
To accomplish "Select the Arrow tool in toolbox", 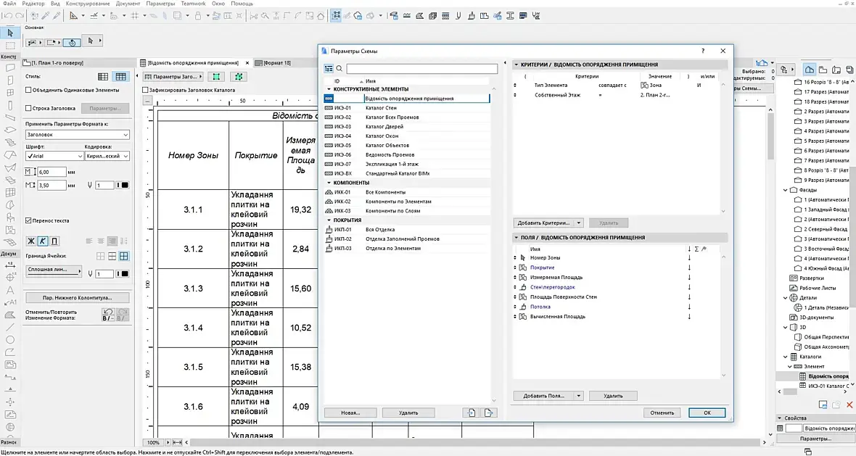I will [x=10, y=33].
